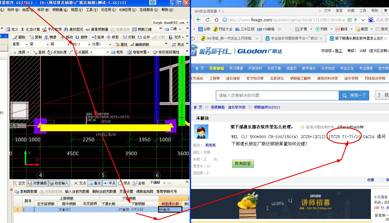
Task: Click 我来回答 answer button
Action: click(x=243, y=164)
